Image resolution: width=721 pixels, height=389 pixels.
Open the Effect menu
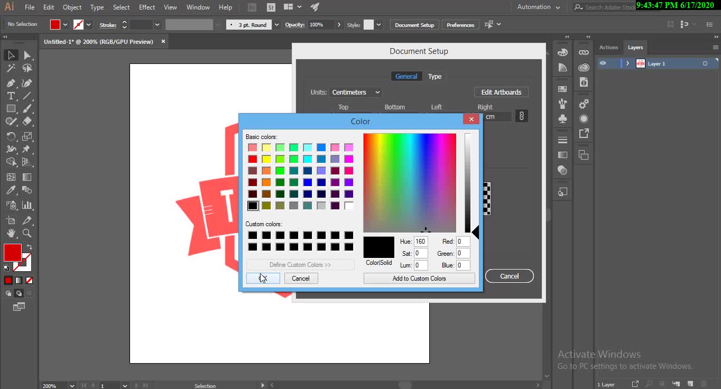coord(147,7)
